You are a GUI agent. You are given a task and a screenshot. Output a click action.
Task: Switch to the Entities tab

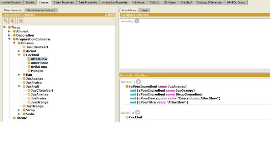point(30,2)
